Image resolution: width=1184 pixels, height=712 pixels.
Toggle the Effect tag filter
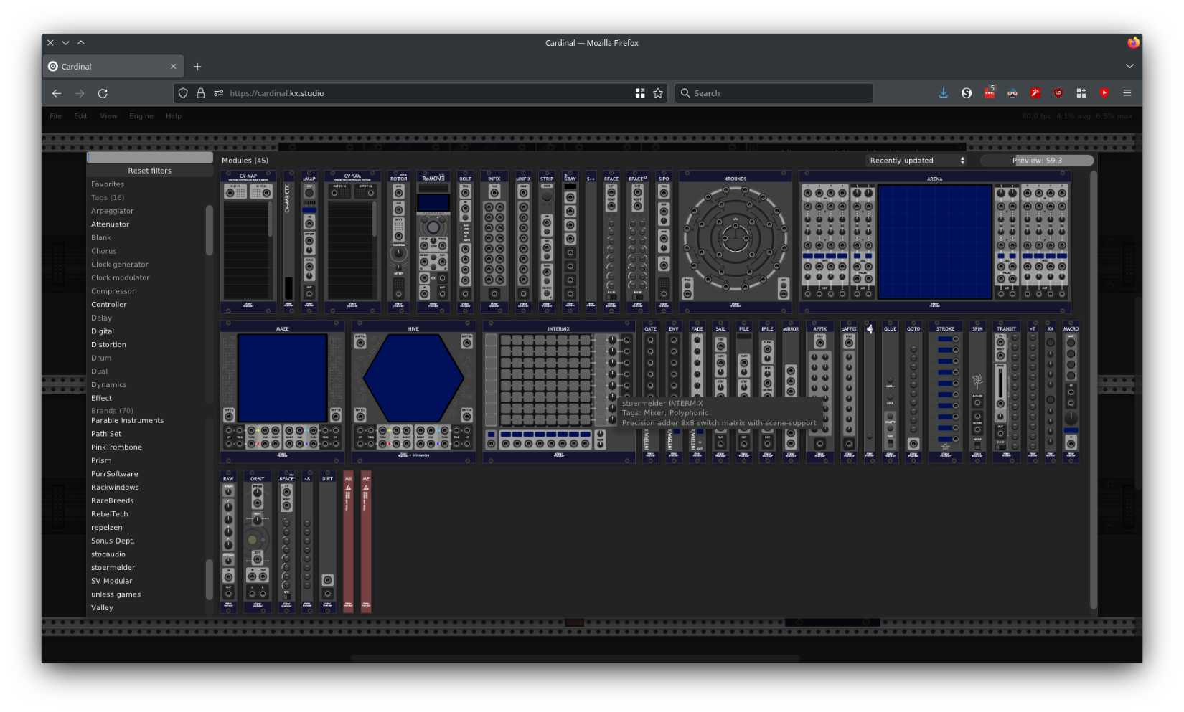pyautogui.click(x=101, y=398)
